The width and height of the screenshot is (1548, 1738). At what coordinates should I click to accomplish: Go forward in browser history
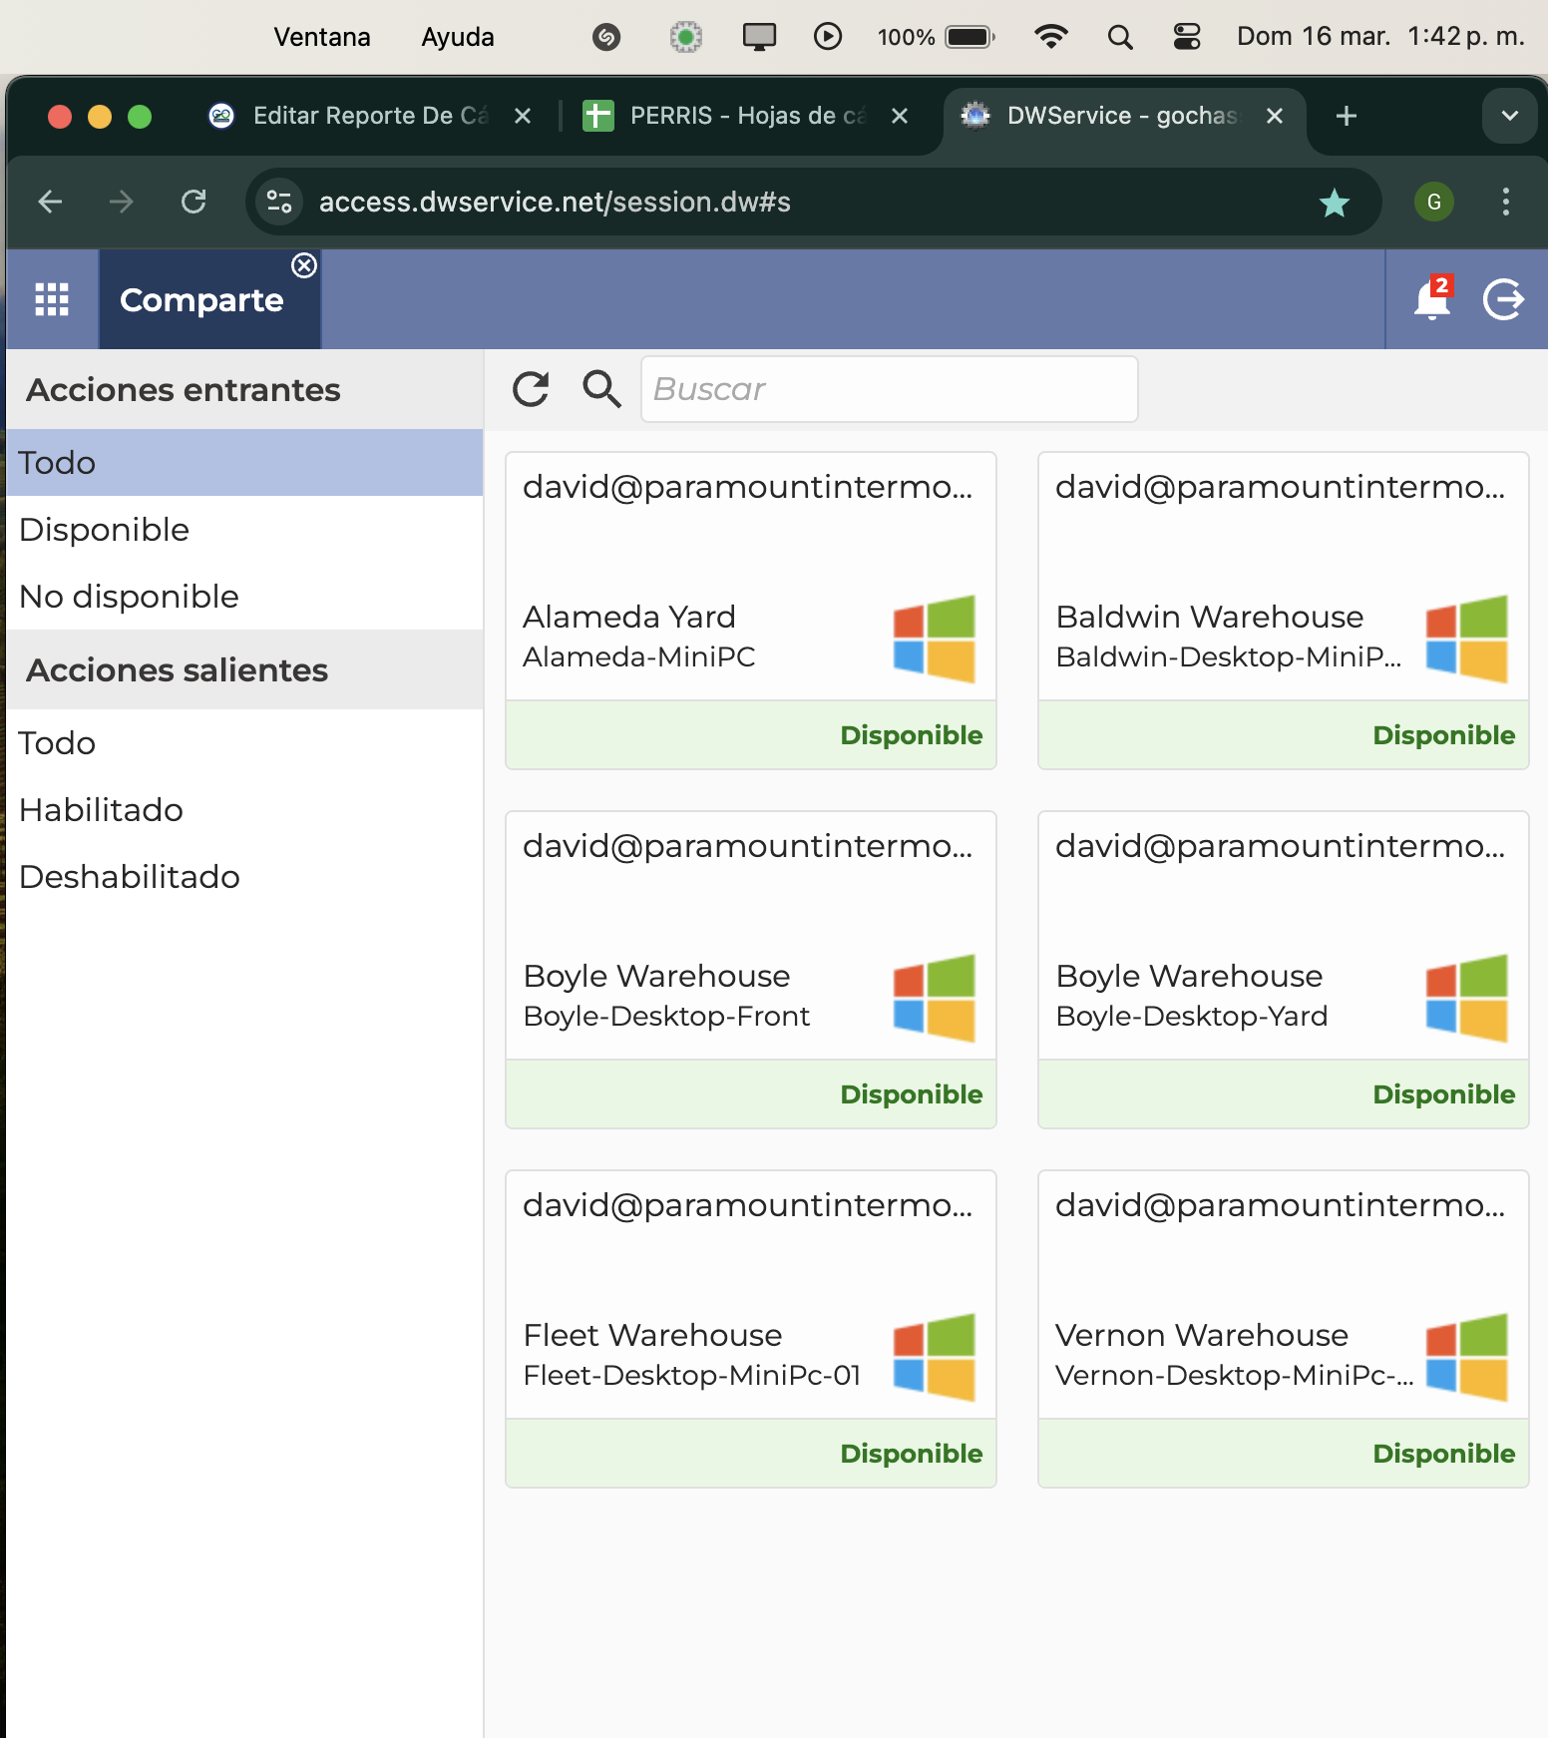click(122, 203)
